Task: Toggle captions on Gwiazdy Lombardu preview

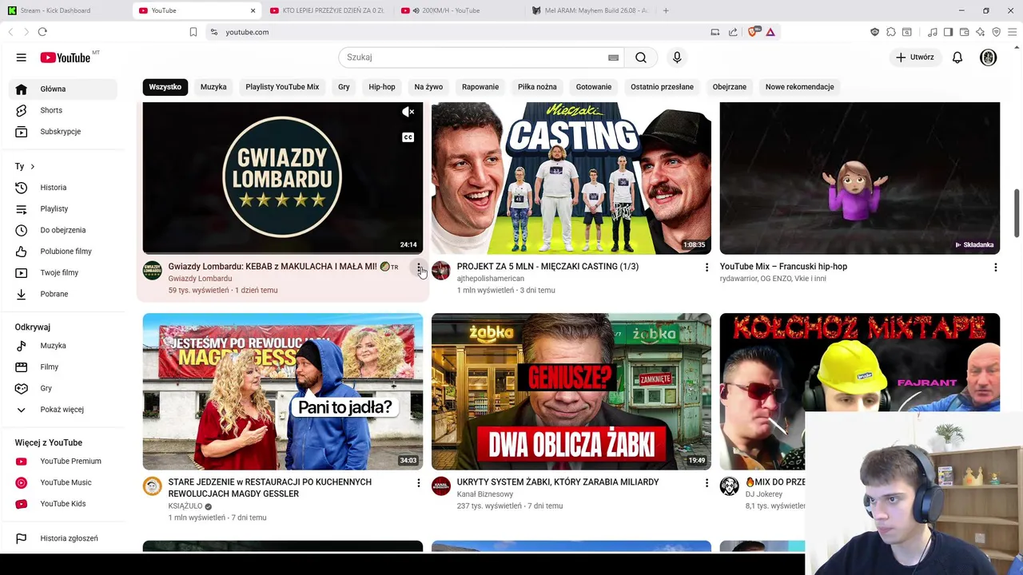Action: [408, 137]
